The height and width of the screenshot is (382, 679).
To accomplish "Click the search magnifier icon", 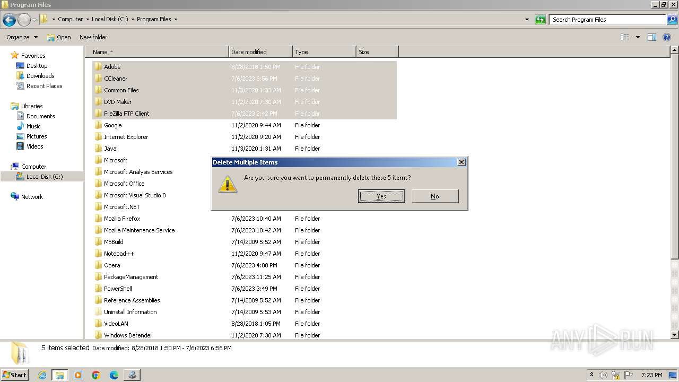I will coord(672,20).
